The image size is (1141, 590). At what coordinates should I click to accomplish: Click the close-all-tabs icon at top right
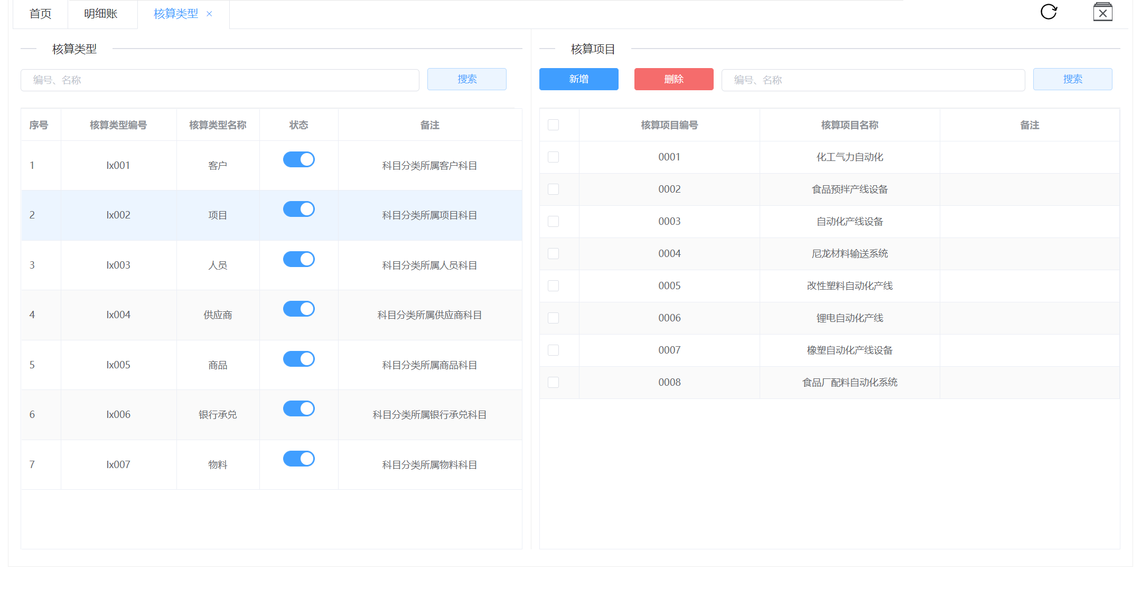click(1102, 12)
